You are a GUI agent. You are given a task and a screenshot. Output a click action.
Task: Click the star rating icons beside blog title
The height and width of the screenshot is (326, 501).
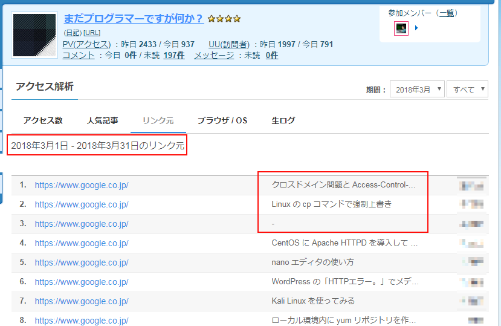pyautogui.click(x=224, y=19)
